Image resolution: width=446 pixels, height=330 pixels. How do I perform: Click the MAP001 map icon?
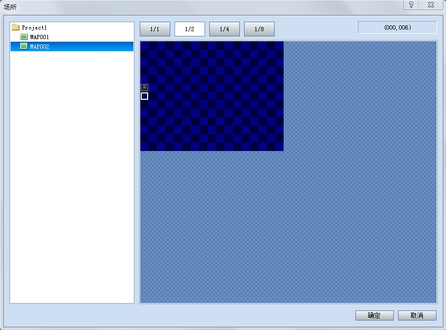(24, 37)
